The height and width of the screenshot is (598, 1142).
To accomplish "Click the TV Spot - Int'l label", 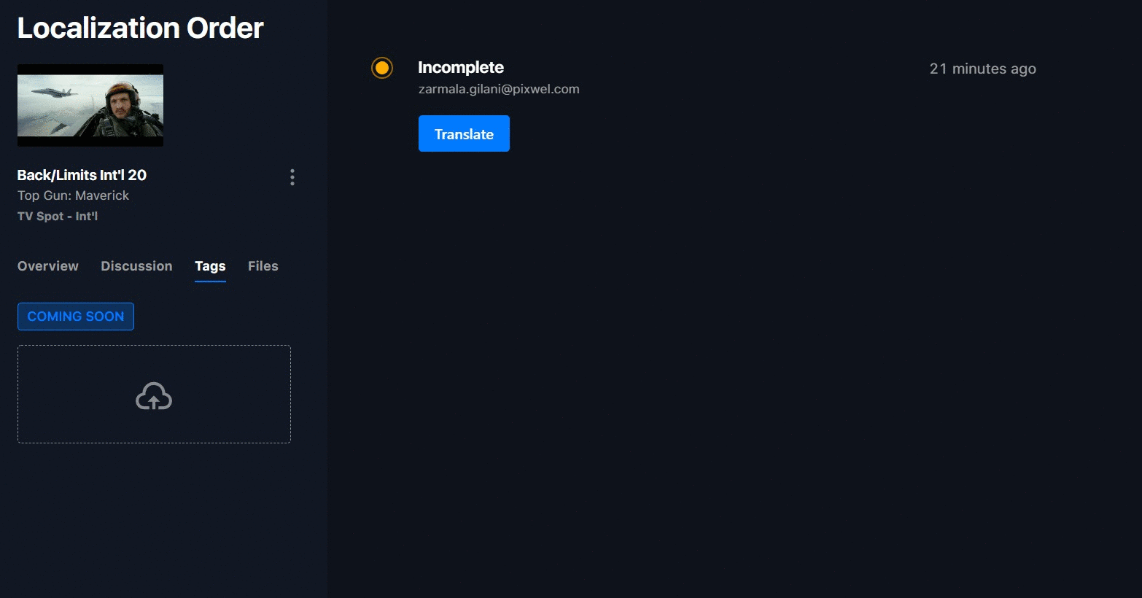I will pyautogui.click(x=58, y=216).
